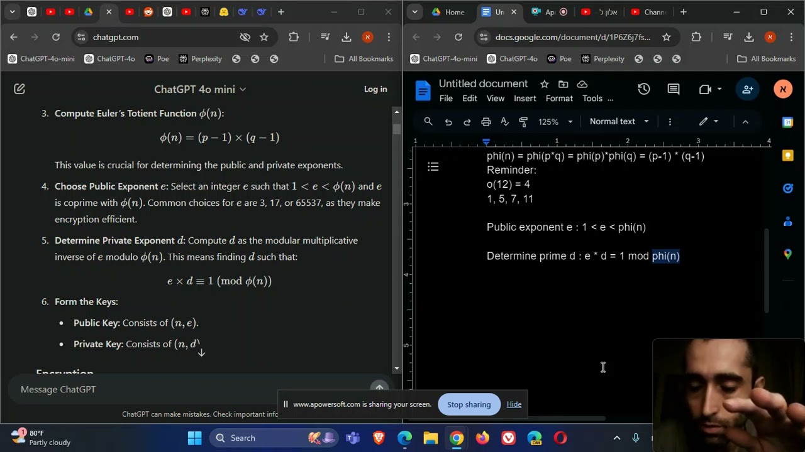Open the 125% zoom level dropdown

[x=556, y=122]
